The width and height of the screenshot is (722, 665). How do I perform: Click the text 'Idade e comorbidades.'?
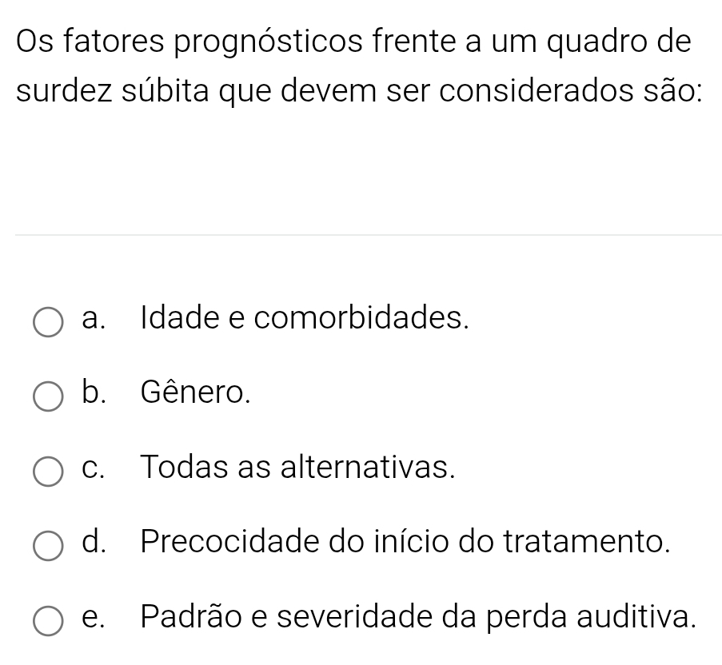pyautogui.click(x=304, y=318)
